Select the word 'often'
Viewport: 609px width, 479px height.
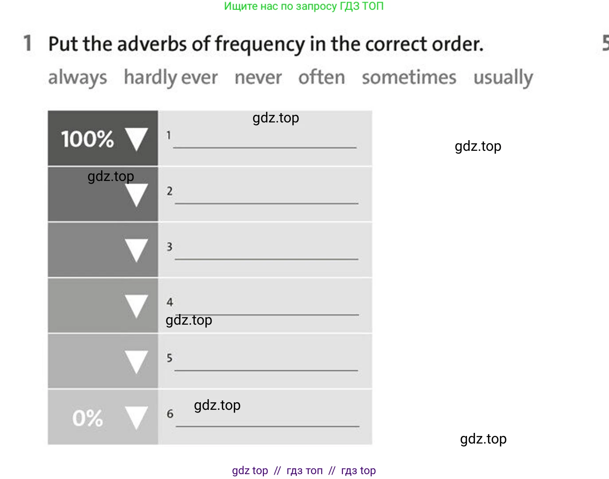322,77
